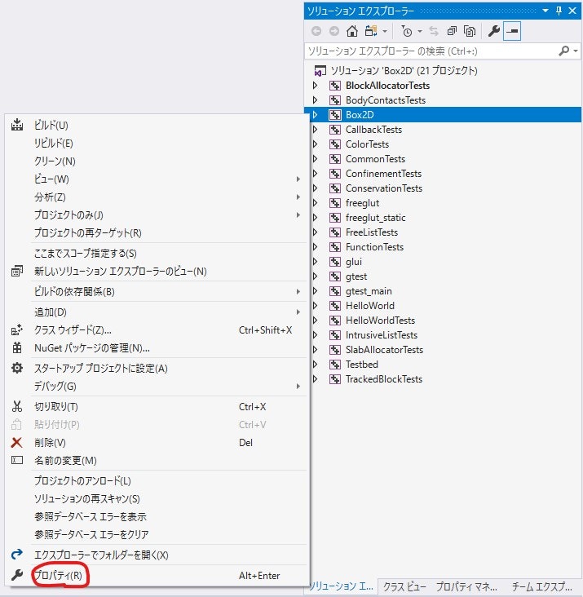Open the プロジェクトのみ(J) submenu
583x597 pixels.
(x=156, y=215)
